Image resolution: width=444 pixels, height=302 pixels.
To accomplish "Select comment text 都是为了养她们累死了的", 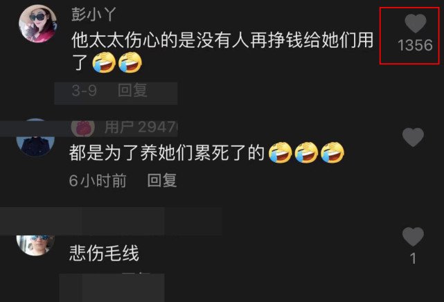I will [x=167, y=153].
